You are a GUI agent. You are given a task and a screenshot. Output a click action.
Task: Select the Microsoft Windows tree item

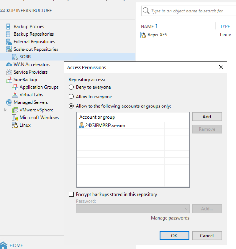coord(39,118)
